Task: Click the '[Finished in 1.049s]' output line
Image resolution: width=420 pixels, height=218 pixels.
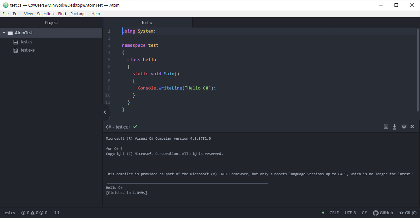Action: (x=126, y=193)
